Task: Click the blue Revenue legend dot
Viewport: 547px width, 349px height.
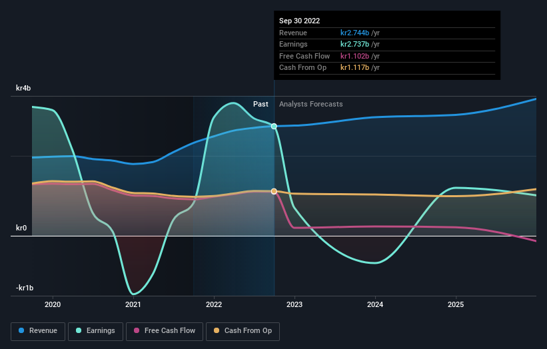Action: tap(21, 330)
